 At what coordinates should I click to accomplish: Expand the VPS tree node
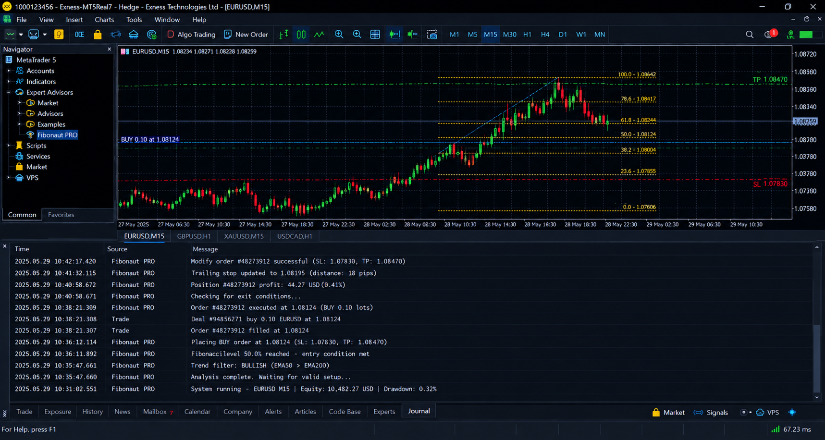9,178
